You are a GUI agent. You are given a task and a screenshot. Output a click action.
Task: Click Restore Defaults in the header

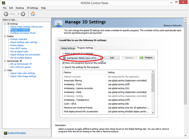172,26
